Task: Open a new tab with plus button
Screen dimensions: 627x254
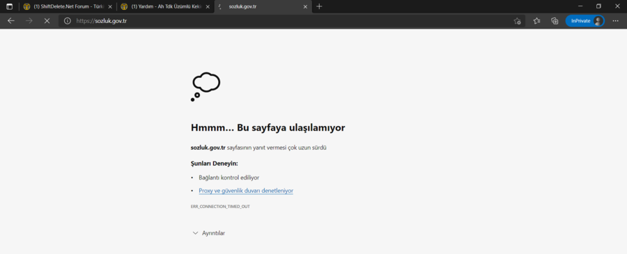Action: tap(319, 6)
